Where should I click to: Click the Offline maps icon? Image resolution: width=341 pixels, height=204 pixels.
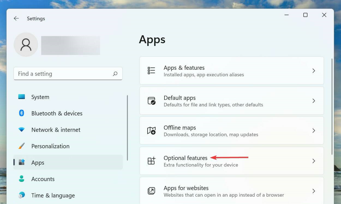[x=151, y=131]
